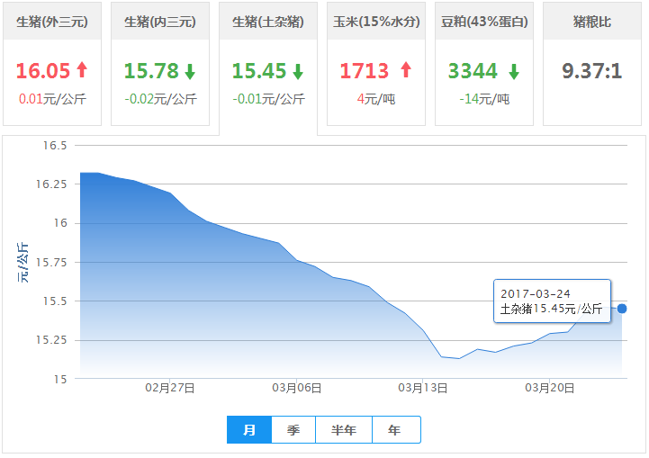The height and width of the screenshot is (458, 649).
Task: Open the 生猪(土杂猪) tab
Action: tap(267, 22)
